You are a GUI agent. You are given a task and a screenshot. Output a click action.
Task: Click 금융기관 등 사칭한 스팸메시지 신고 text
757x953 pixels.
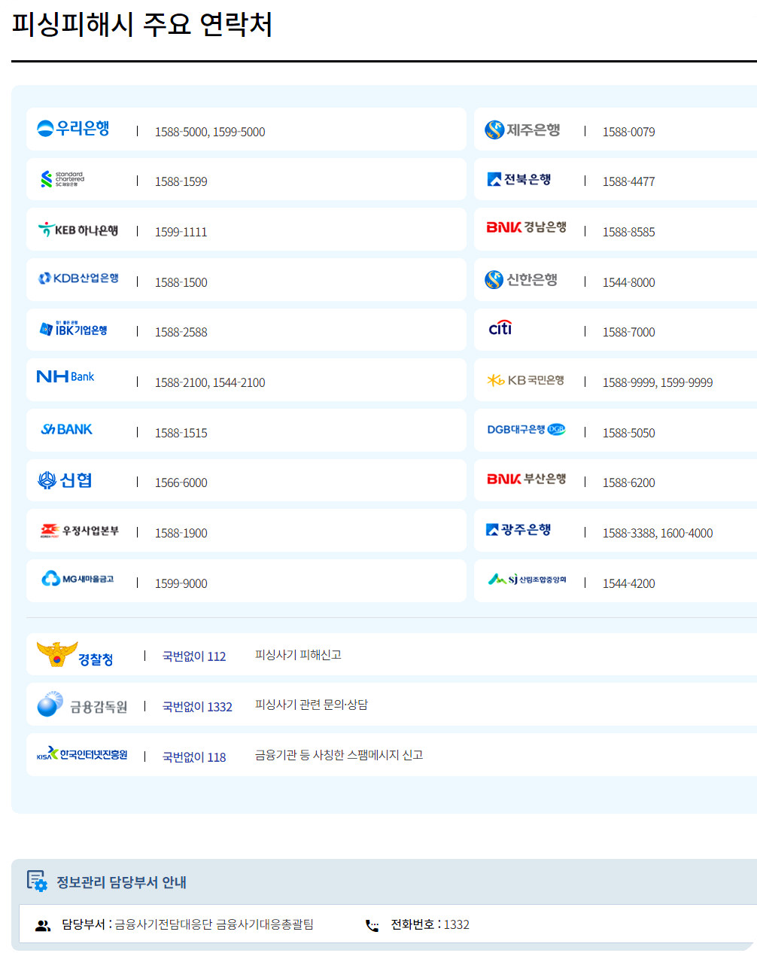339,755
